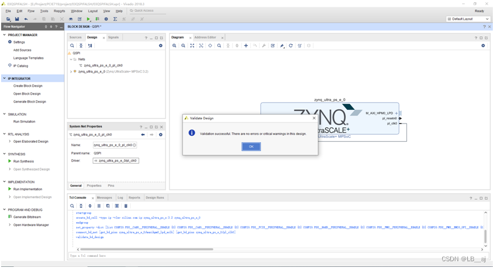
Task: Open the Reports menu
Action: (x=59, y=11)
